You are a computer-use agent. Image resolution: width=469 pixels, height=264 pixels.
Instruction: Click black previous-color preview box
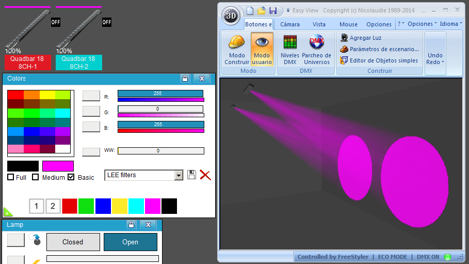[x=23, y=166]
